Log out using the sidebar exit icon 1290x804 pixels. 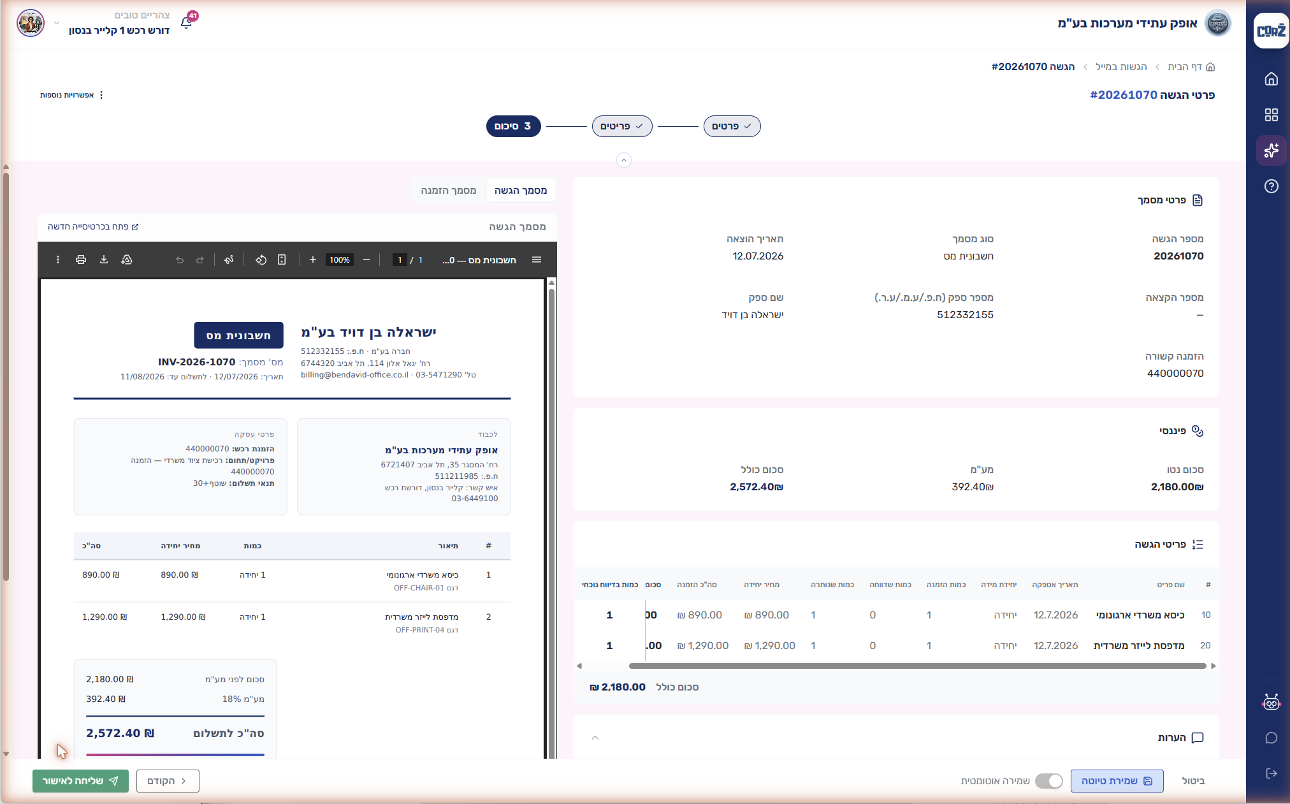point(1272,773)
